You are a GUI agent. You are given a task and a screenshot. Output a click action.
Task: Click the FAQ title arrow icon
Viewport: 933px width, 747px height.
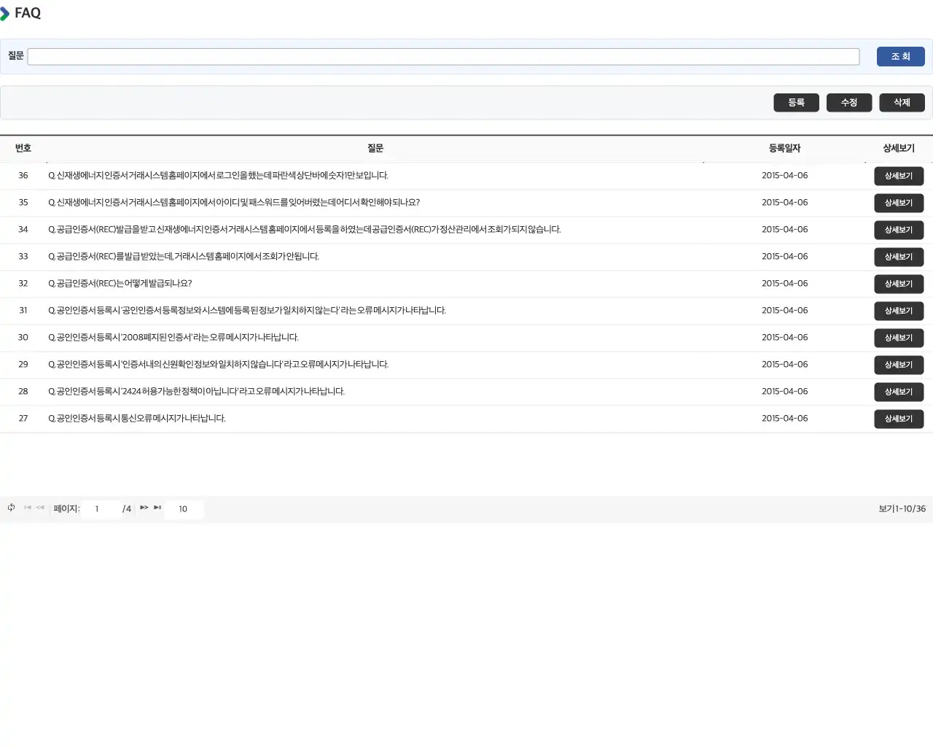[x=4, y=13]
